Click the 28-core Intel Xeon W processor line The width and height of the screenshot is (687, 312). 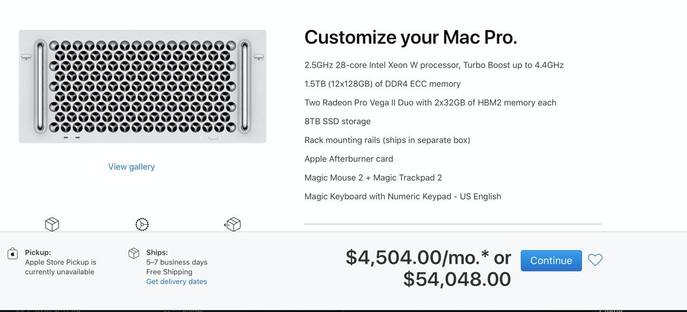click(434, 65)
